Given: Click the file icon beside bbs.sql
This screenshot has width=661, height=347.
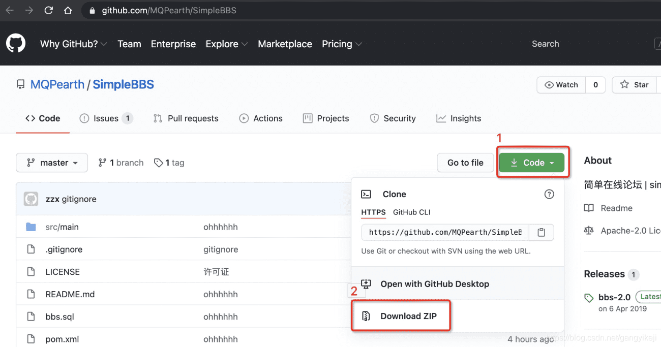Looking at the screenshot, I should pos(31,317).
